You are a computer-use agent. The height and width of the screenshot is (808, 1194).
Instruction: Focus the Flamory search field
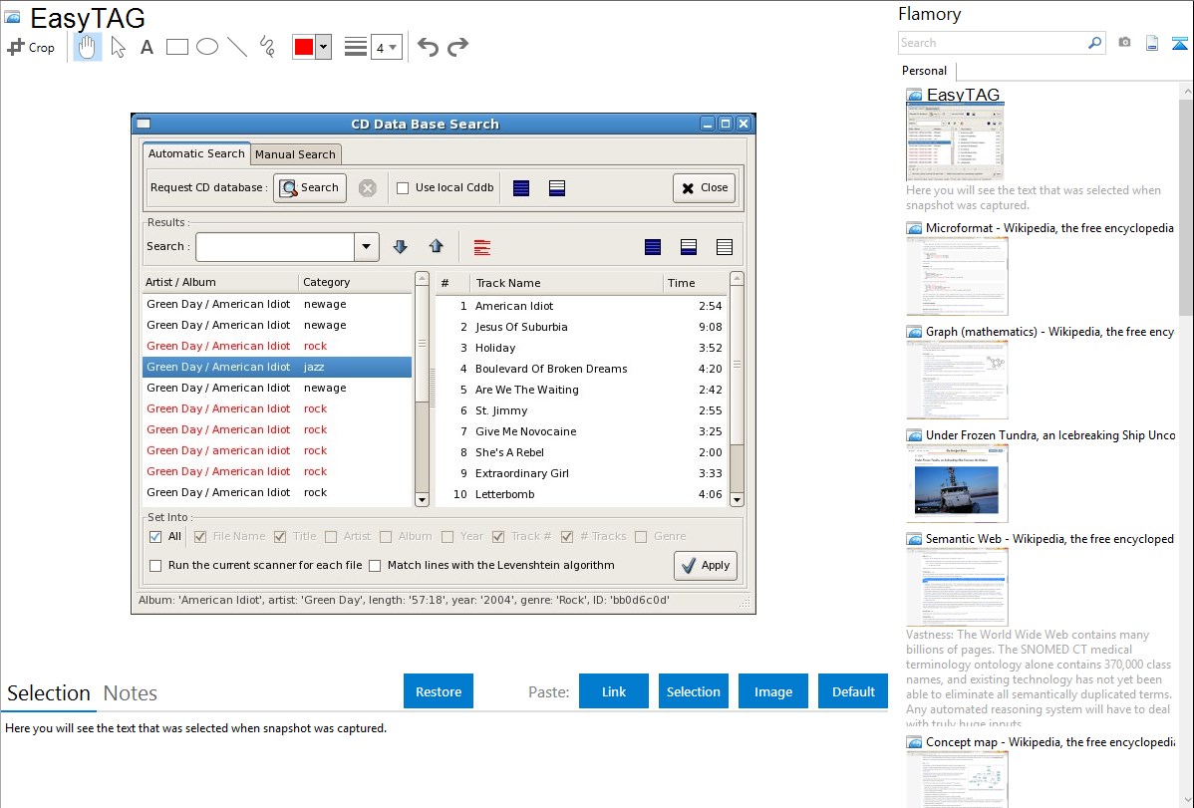[x=993, y=43]
